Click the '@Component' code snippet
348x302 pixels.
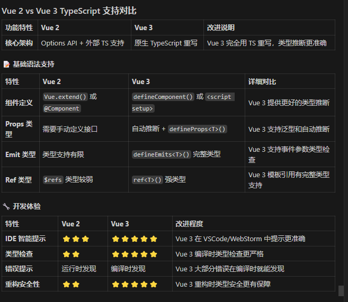click(x=61, y=108)
